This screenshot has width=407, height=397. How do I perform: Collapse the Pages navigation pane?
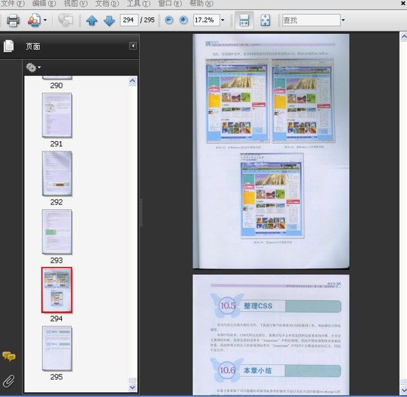click(133, 46)
